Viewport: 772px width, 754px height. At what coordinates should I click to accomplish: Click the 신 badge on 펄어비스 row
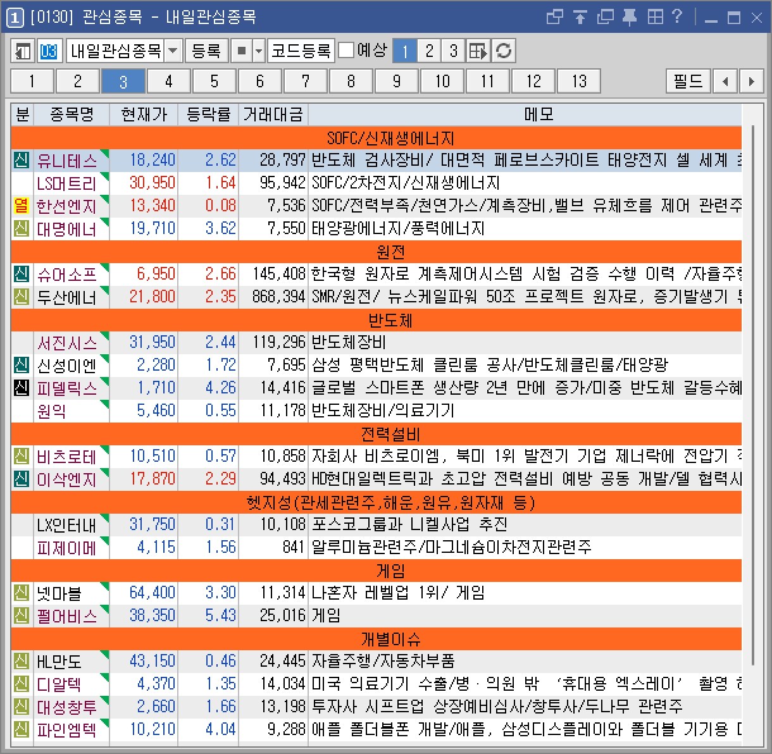[22, 615]
